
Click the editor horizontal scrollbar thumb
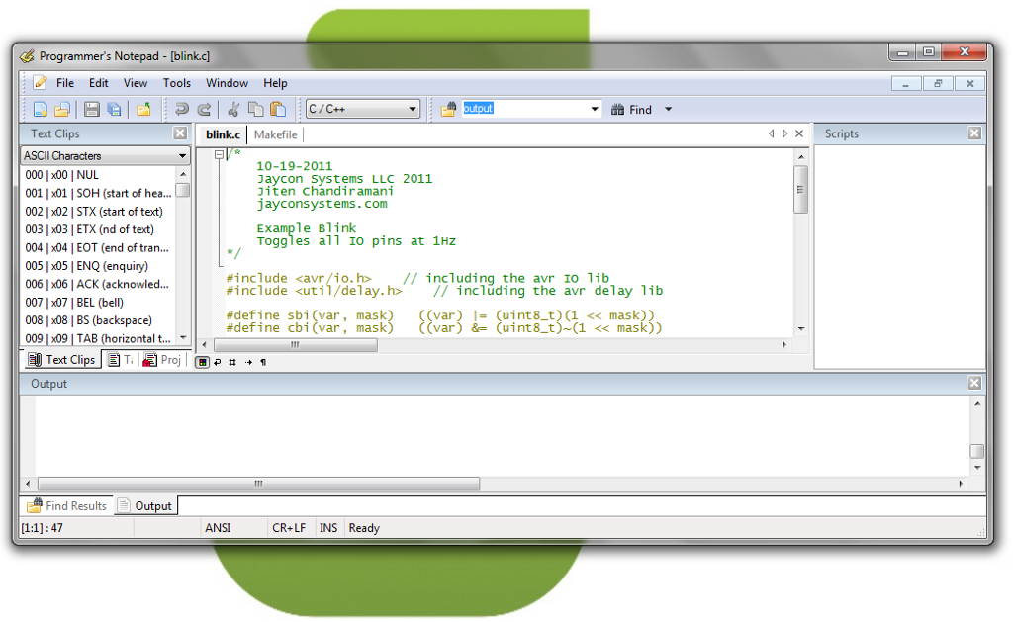point(295,345)
